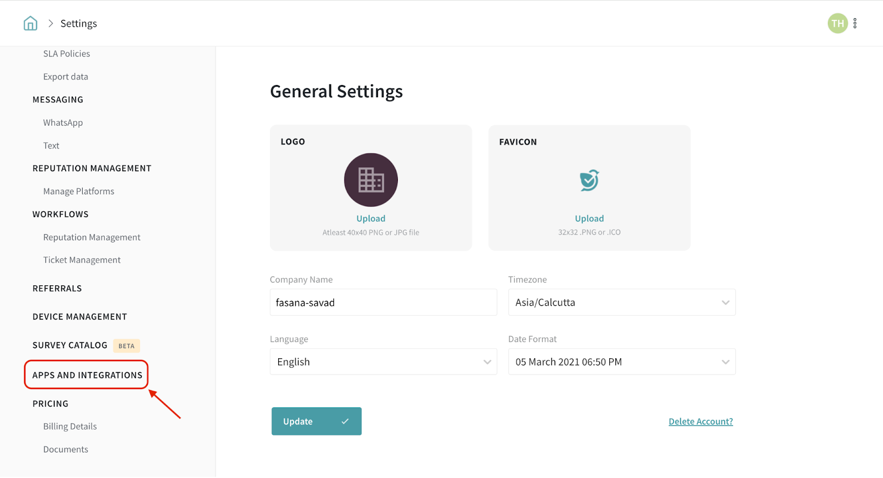Click the breadcrumb chevron separator arrow

pos(51,23)
